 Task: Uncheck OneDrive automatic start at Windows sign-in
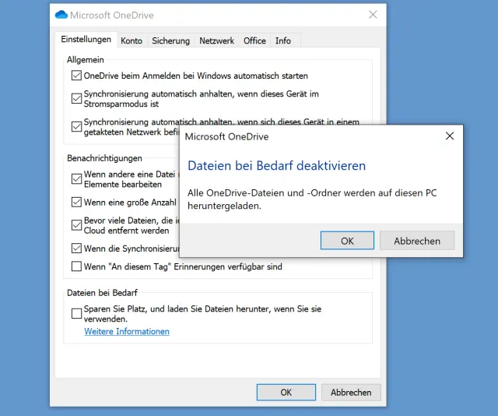tap(76, 76)
